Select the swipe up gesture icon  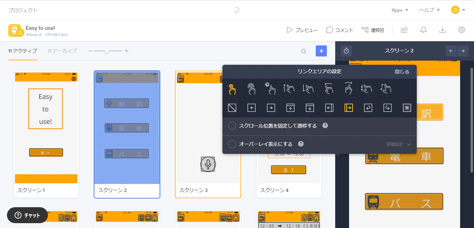click(x=289, y=89)
